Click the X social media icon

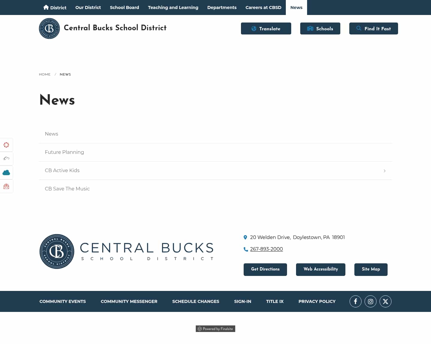point(385,301)
